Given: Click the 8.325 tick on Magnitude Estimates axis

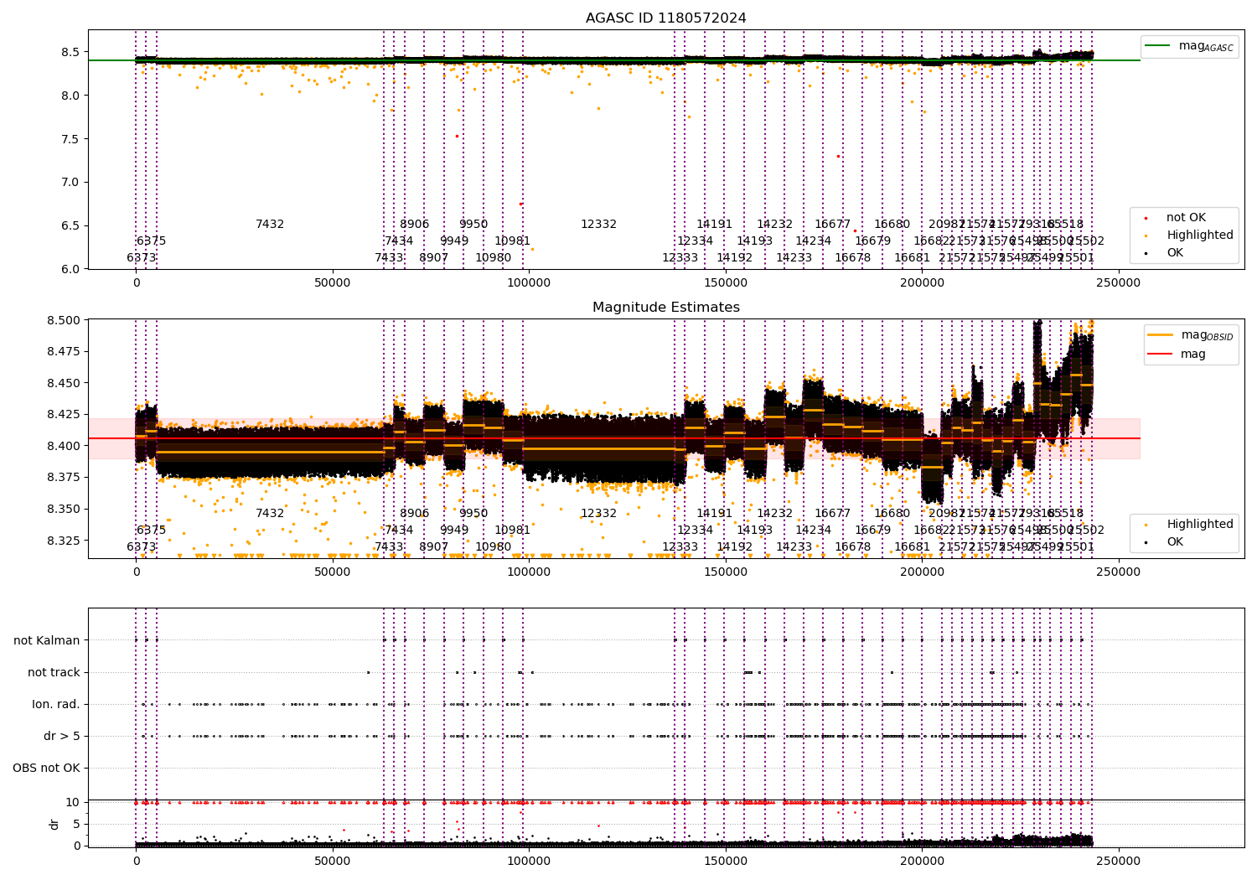Looking at the screenshot, I should 64,541.
